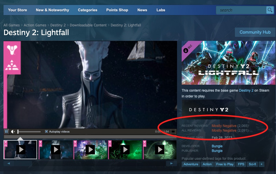Play the fifth trailer thumbnail

click(160, 150)
